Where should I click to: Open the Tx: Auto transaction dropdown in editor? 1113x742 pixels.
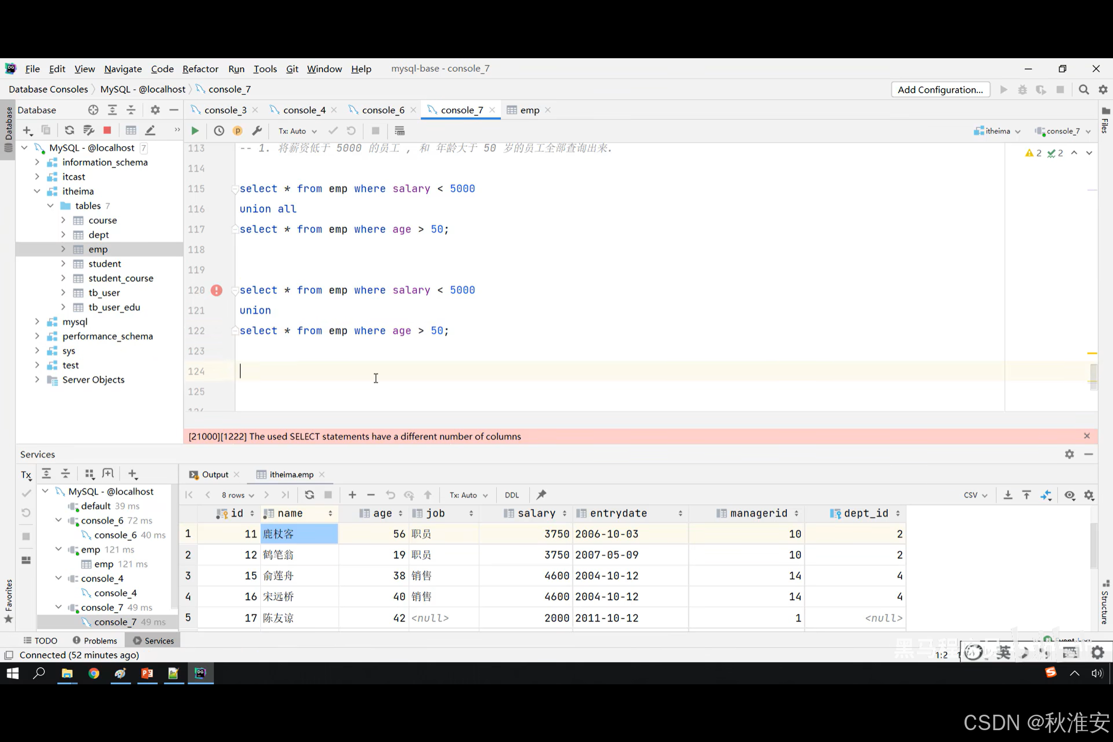[x=297, y=131]
